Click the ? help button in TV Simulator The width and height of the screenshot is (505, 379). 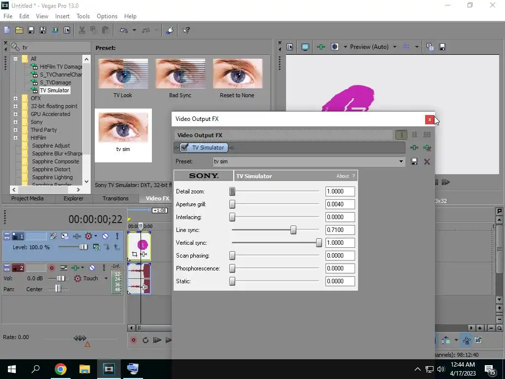(353, 176)
